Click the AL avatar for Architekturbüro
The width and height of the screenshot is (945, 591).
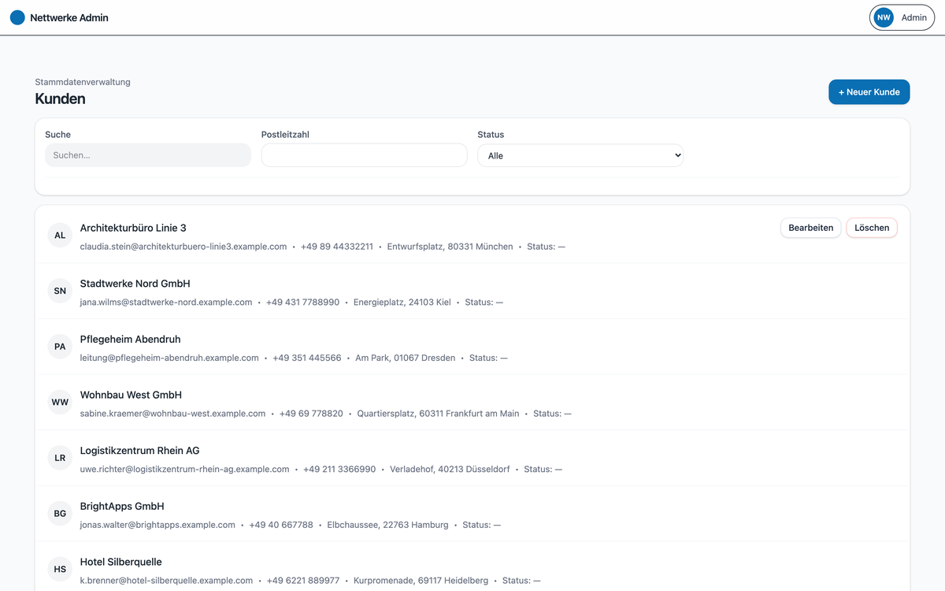[60, 235]
